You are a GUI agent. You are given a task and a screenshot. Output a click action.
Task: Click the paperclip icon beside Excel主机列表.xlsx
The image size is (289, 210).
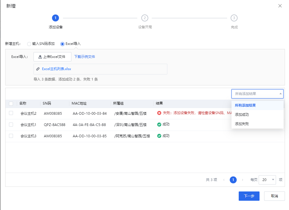point(38,69)
